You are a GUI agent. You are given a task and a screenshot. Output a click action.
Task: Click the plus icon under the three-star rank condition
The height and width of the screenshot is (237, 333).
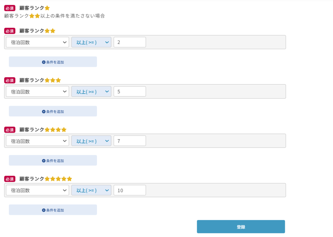pos(44,112)
